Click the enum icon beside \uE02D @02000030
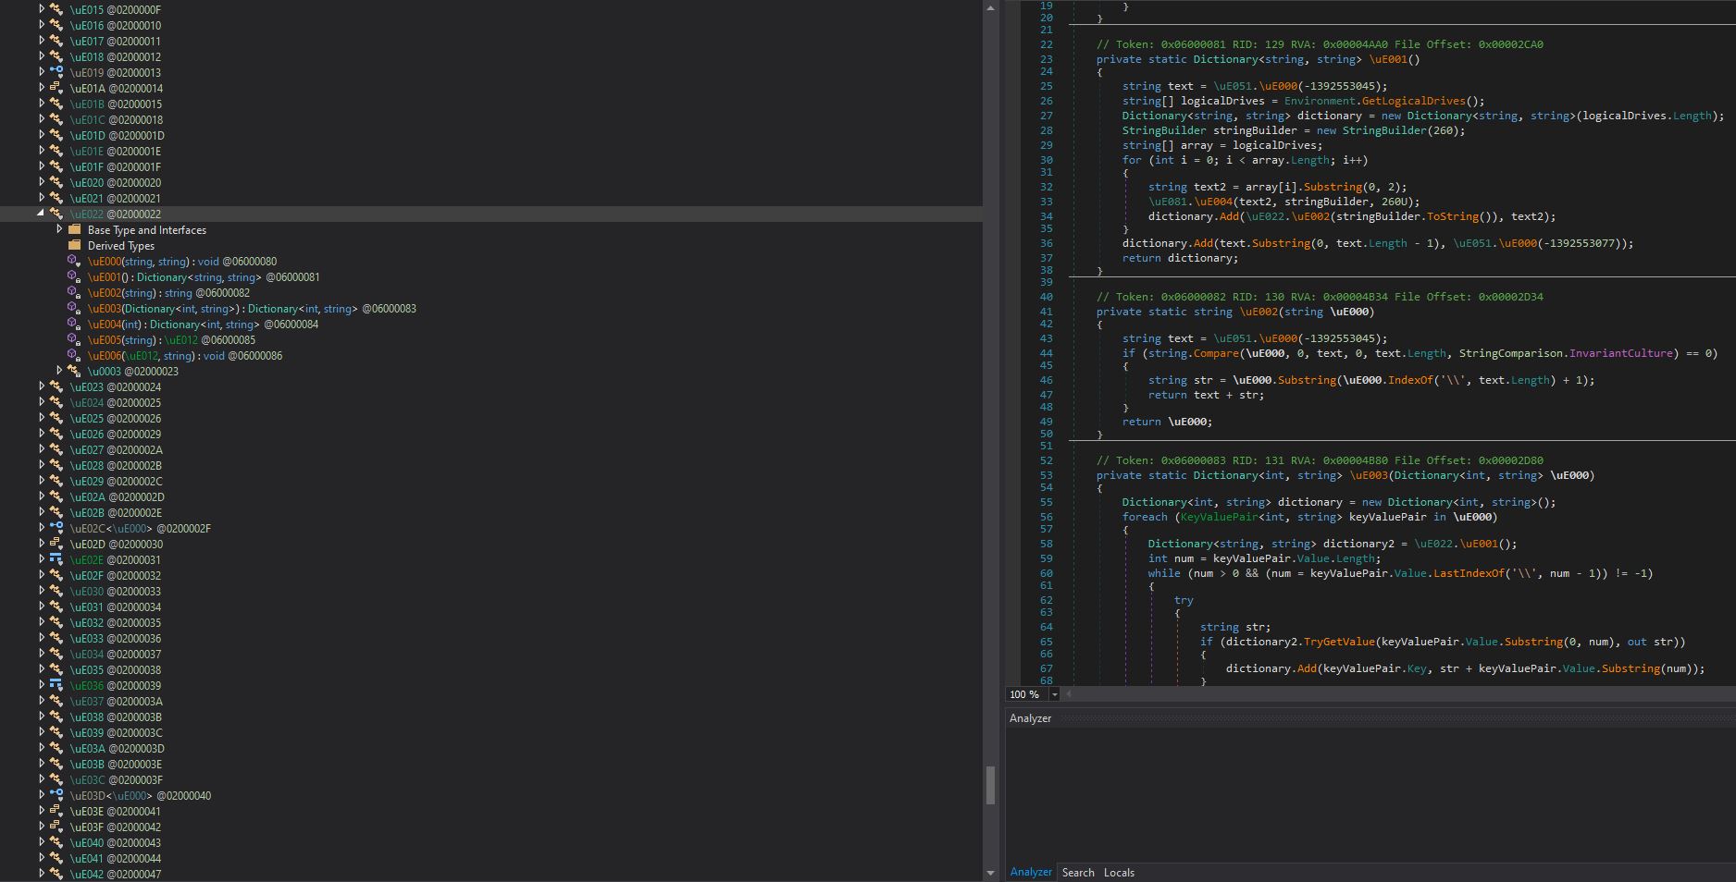This screenshot has height=882, width=1736. tap(56, 545)
